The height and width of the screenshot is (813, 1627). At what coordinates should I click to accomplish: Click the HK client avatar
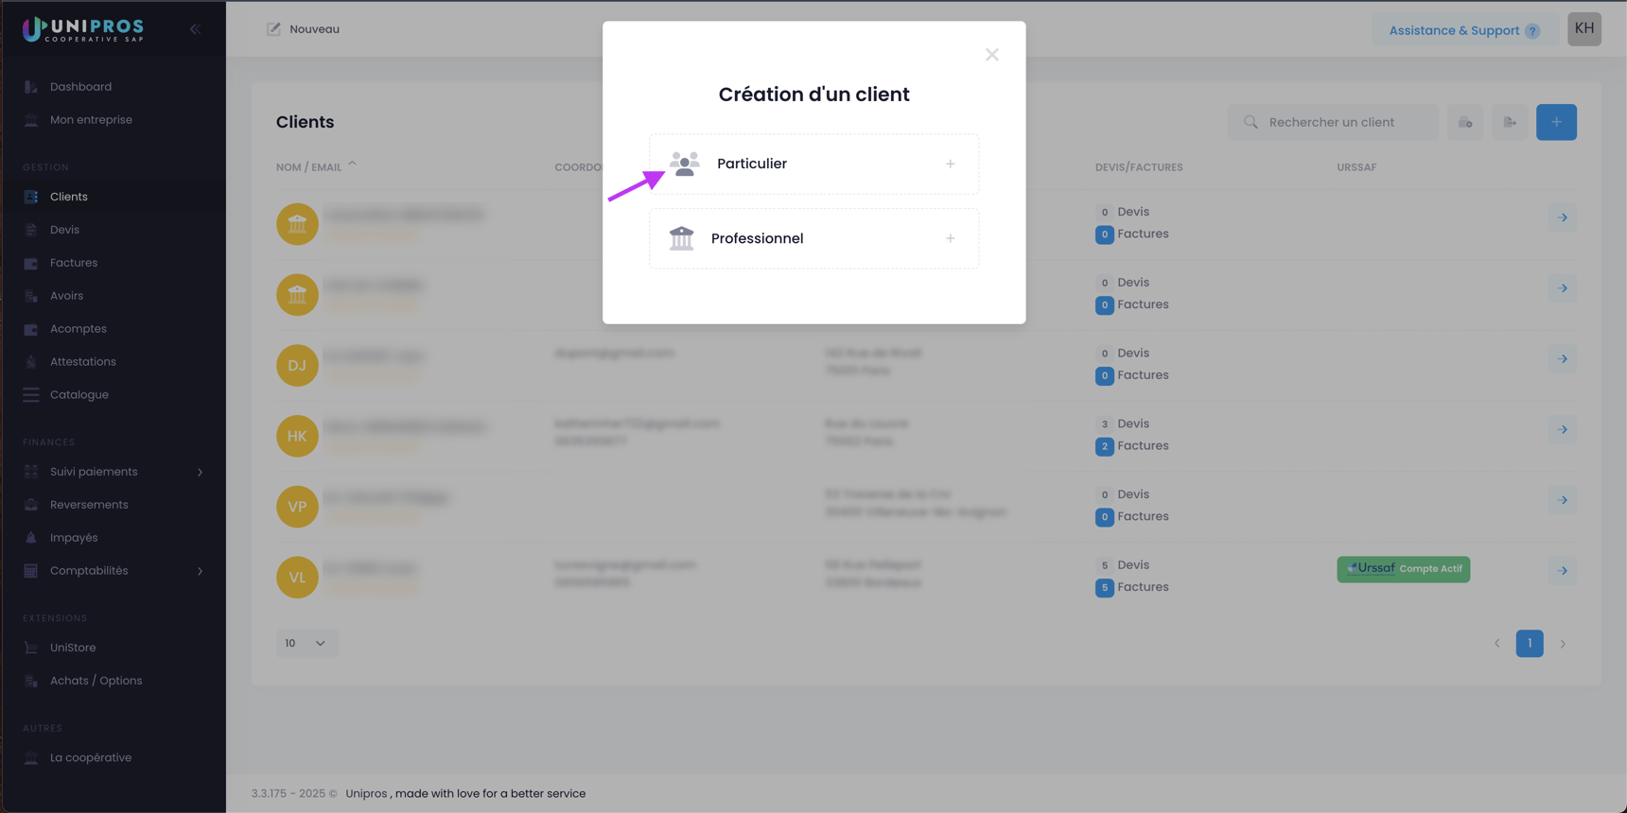coord(297,436)
